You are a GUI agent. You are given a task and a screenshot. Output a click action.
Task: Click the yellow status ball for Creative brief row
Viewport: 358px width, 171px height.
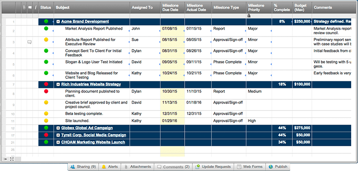pos(46,102)
